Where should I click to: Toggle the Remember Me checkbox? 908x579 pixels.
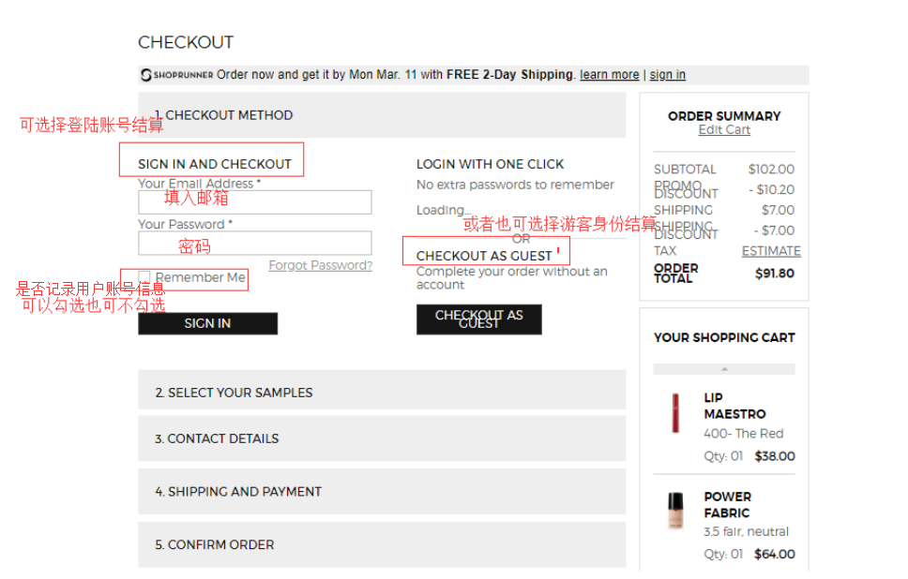click(x=144, y=277)
